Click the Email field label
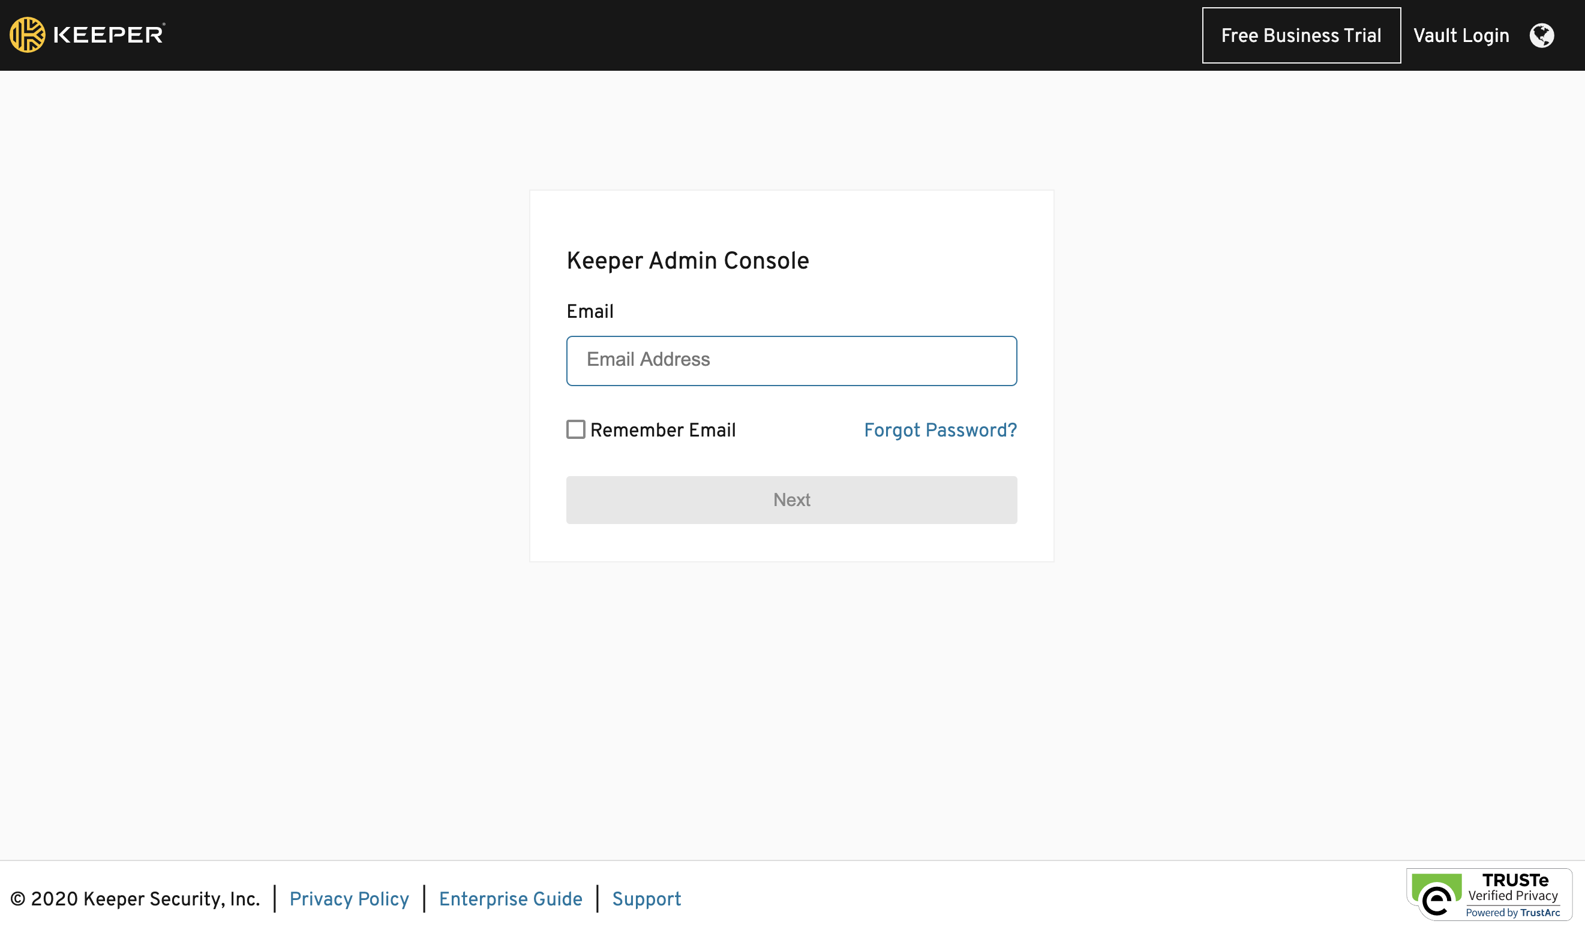The image size is (1585, 933). [x=590, y=311]
